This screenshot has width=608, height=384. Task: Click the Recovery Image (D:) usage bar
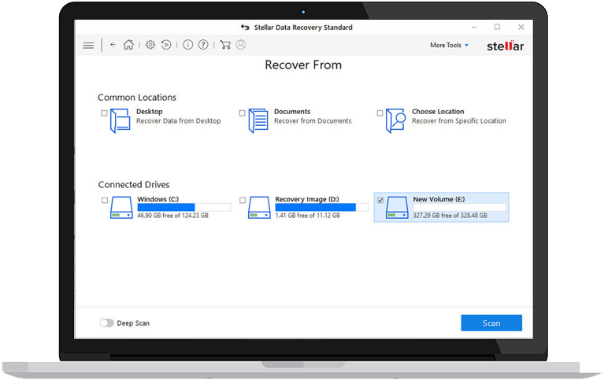pyautogui.click(x=322, y=207)
